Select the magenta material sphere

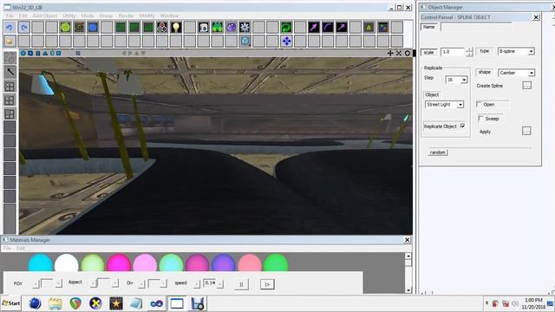pos(119,263)
